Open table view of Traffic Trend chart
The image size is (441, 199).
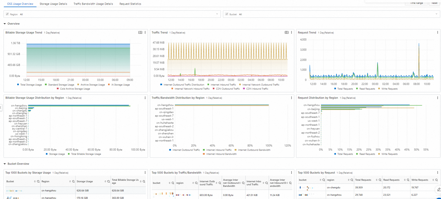286,32
